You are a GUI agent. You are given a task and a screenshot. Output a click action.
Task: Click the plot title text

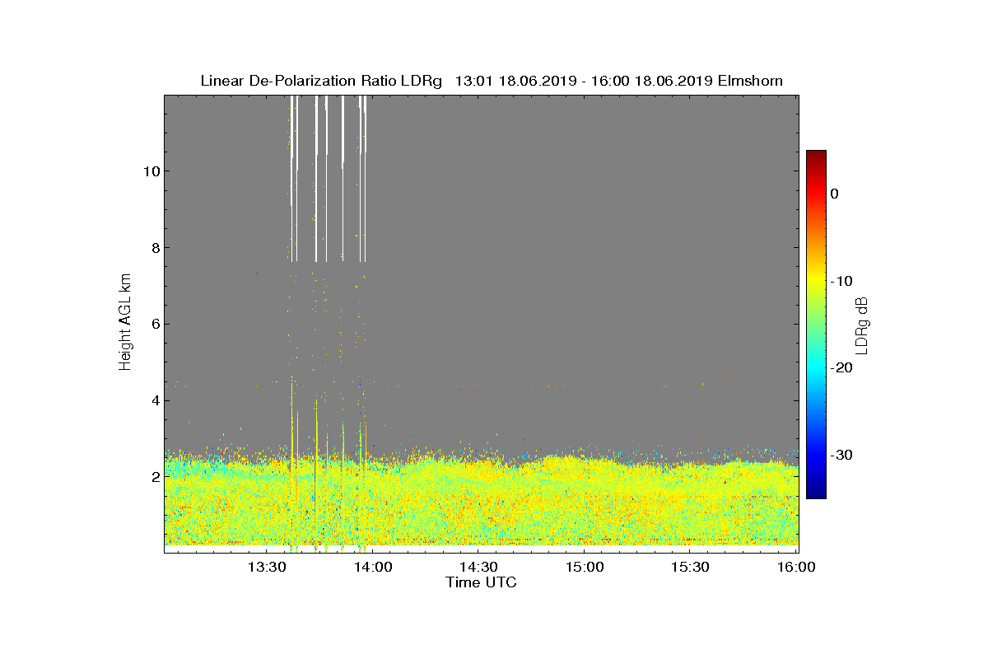tap(492, 81)
